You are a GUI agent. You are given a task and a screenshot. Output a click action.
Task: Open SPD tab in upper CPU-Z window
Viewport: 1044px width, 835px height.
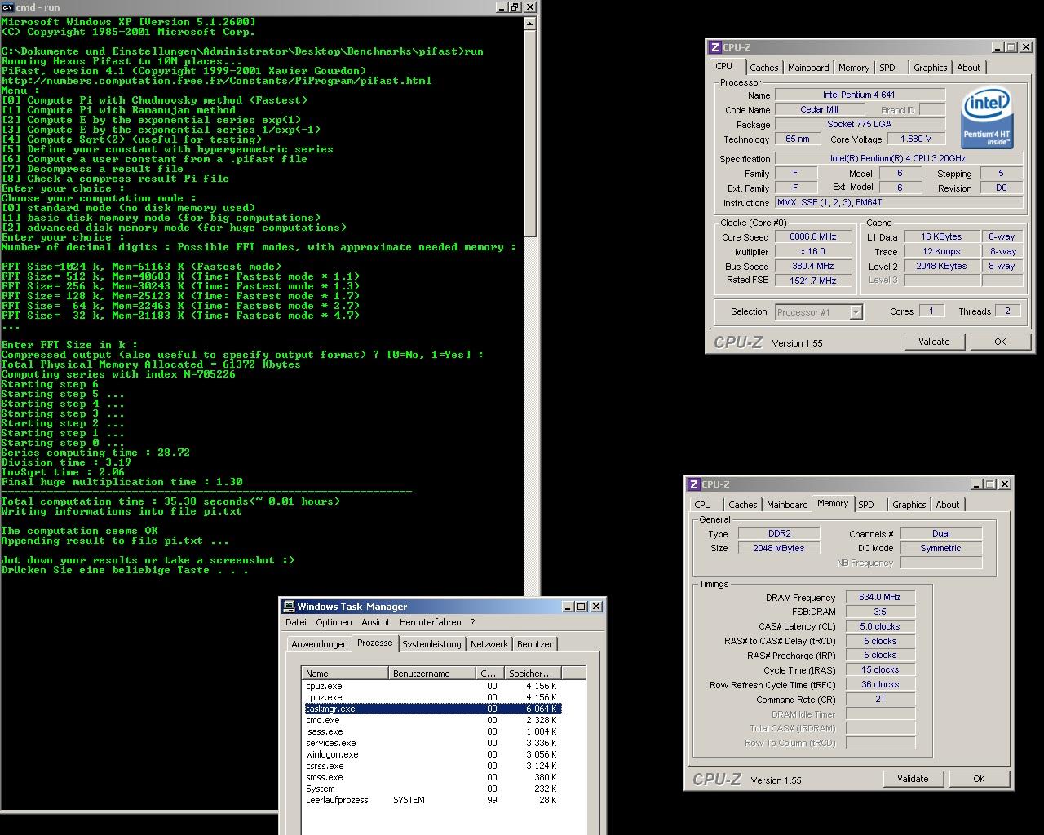click(x=887, y=68)
